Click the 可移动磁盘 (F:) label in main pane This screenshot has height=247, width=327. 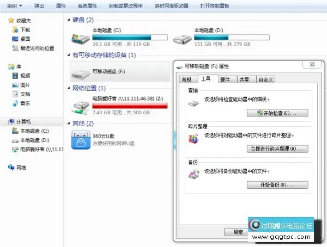click(x=108, y=71)
